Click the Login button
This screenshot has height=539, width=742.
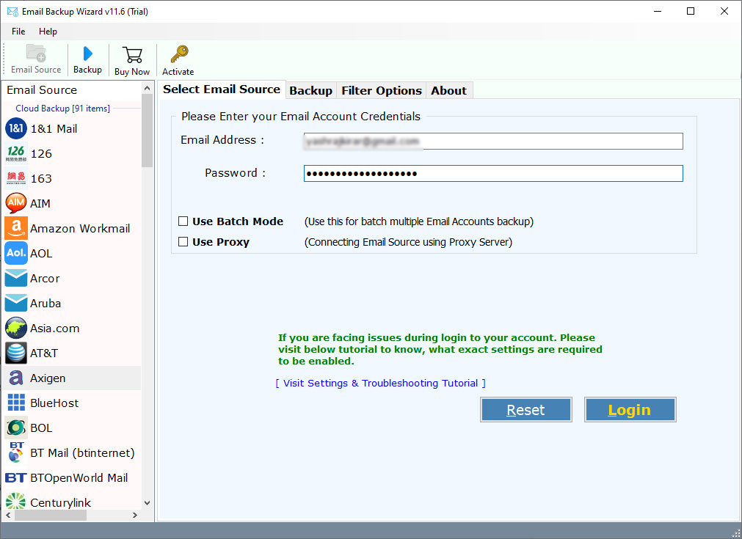(630, 409)
